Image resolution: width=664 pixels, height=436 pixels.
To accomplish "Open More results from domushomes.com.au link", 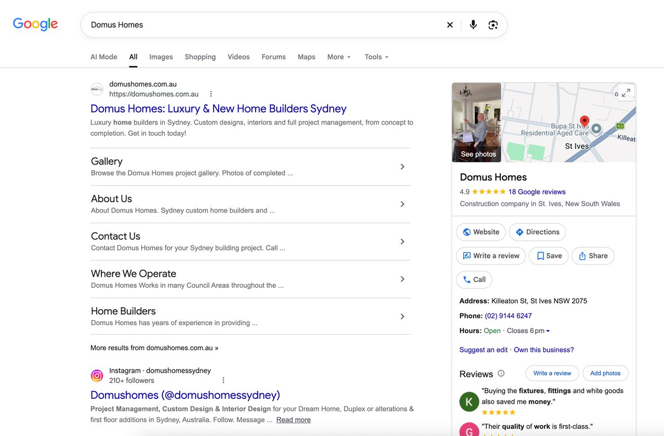I will 154,348.
